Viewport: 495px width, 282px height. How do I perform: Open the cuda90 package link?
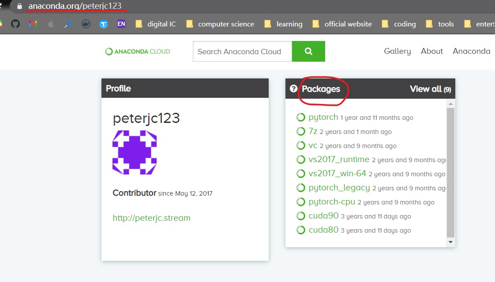pos(323,216)
